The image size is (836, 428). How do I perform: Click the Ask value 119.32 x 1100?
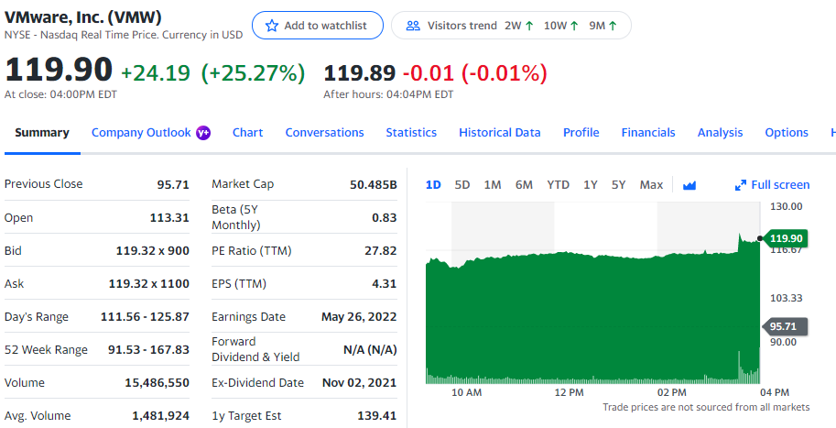click(148, 284)
